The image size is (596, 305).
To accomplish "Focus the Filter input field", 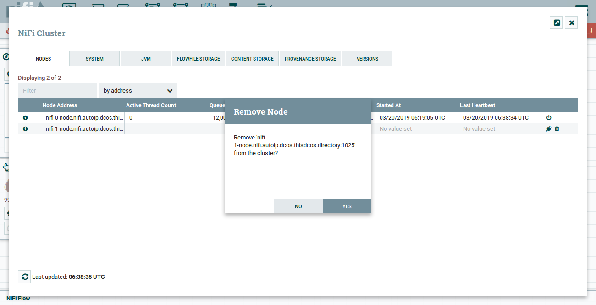I will [57, 90].
